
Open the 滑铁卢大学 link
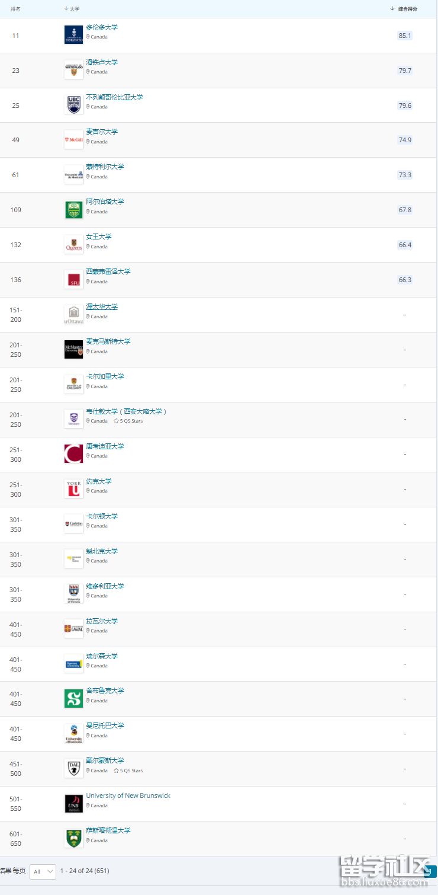[x=102, y=62]
